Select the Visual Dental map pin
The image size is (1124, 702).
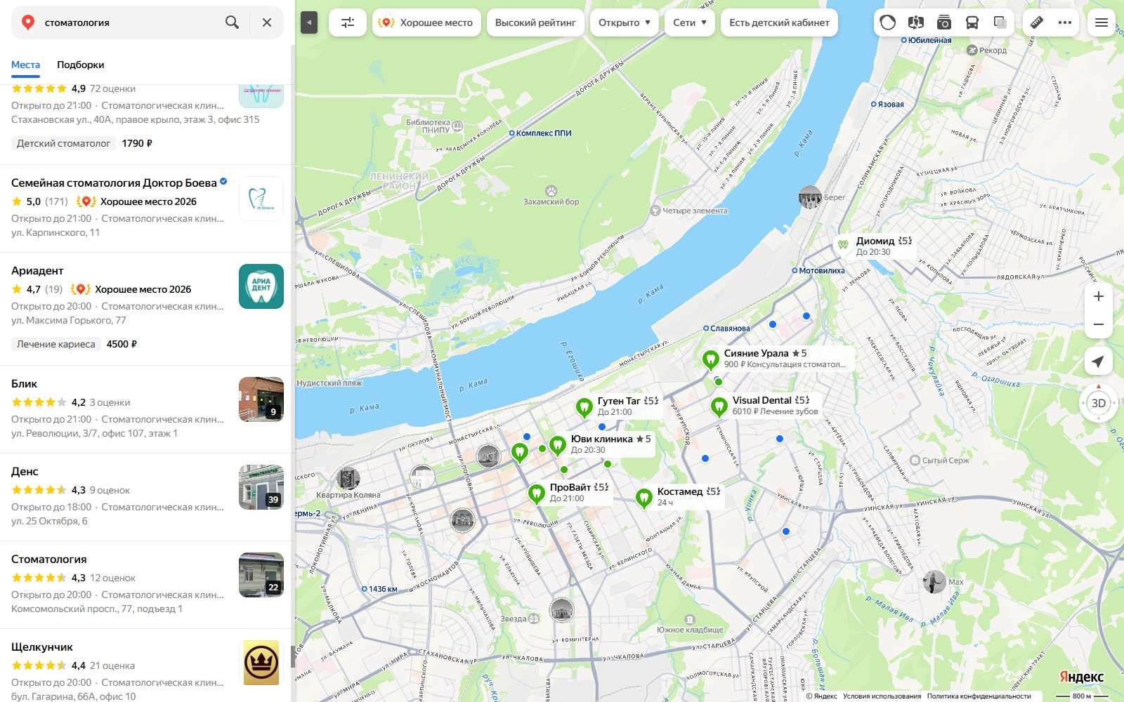point(719,406)
